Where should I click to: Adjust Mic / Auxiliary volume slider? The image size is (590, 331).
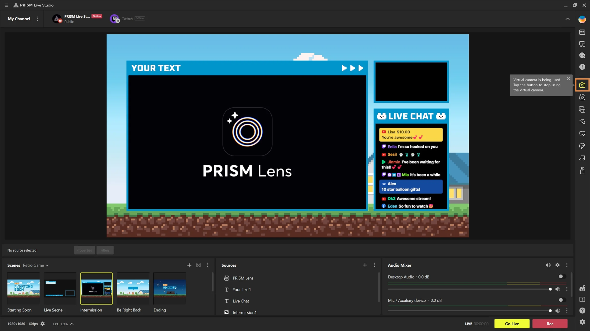pyautogui.click(x=470, y=311)
